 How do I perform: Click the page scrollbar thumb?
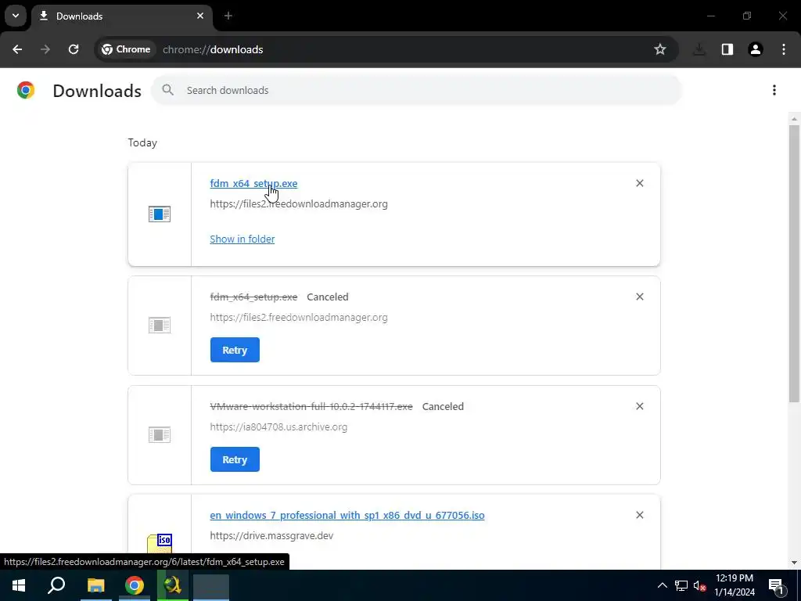(x=794, y=263)
